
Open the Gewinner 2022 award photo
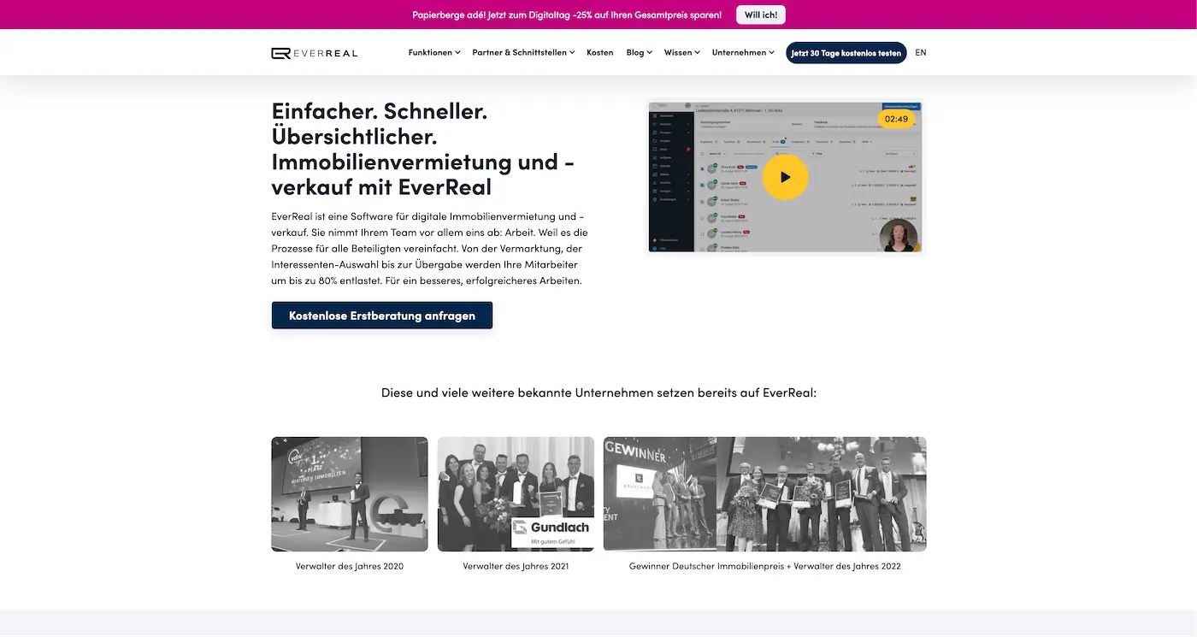[765, 494]
